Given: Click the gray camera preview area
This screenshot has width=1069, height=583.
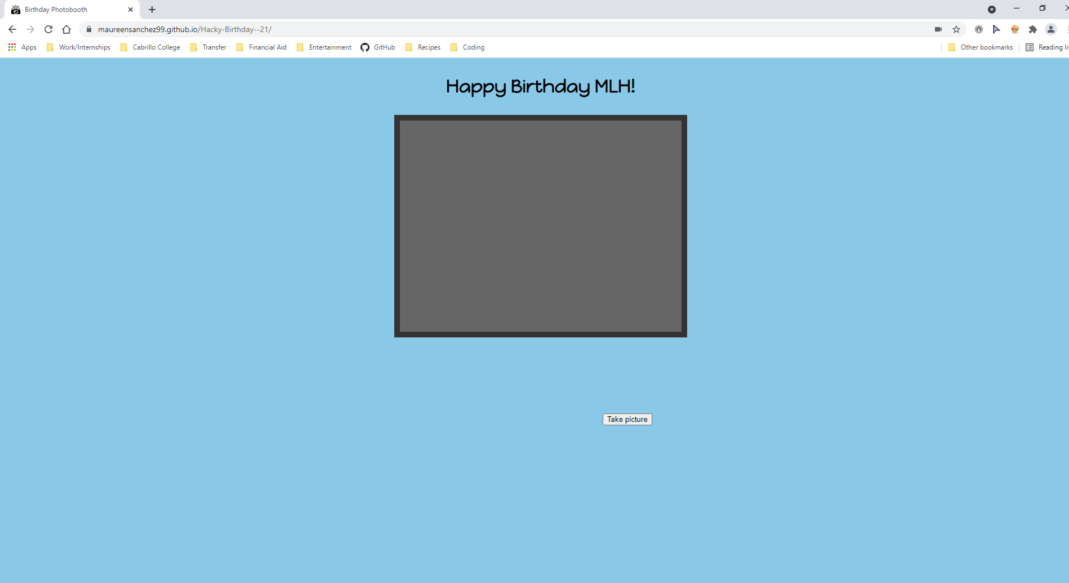Looking at the screenshot, I should 541,226.
